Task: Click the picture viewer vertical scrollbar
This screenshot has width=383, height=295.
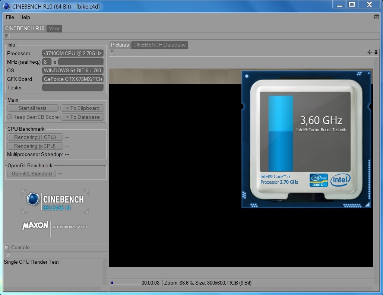Action: point(377,171)
